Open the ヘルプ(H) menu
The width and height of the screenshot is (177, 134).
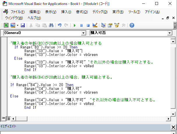click(x=34, y=18)
